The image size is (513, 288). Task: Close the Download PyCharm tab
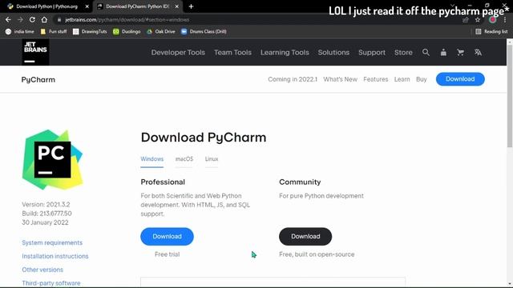click(x=176, y=6)
